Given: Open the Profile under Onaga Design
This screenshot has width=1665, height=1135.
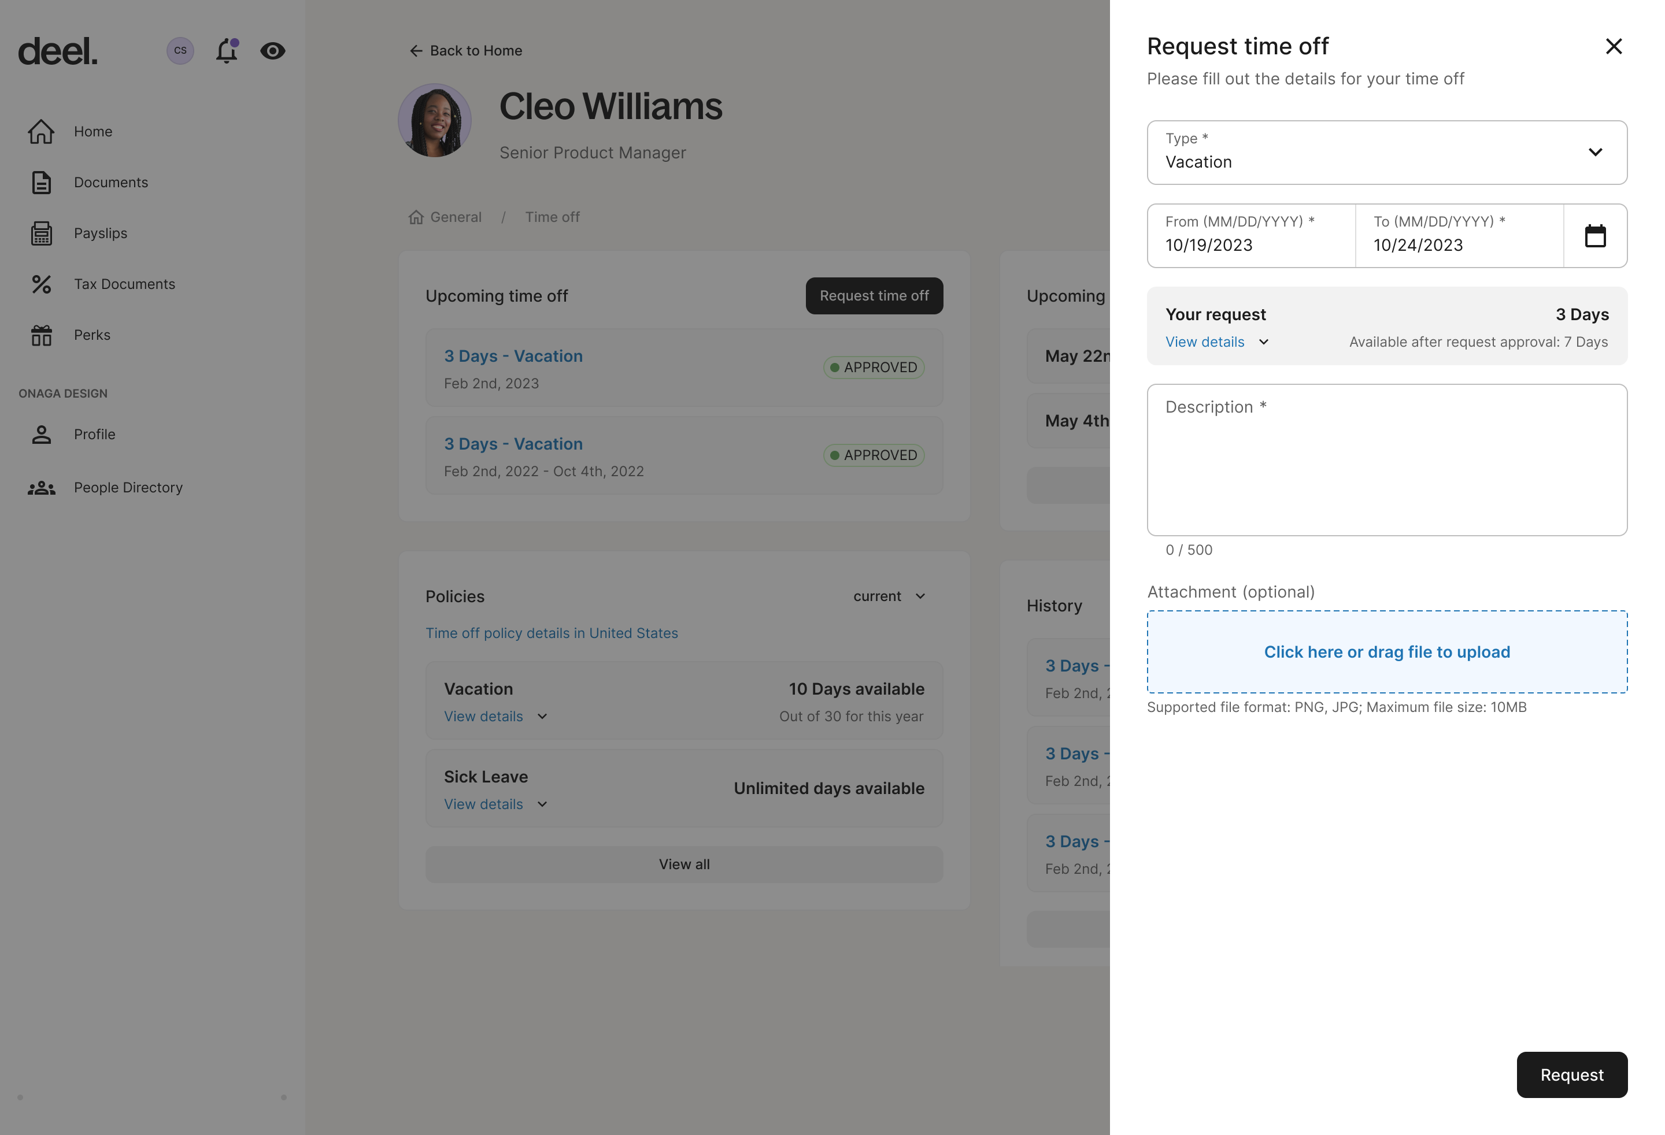Looking at the screenshot, I should pyautogui.click(x=95, y=434).
